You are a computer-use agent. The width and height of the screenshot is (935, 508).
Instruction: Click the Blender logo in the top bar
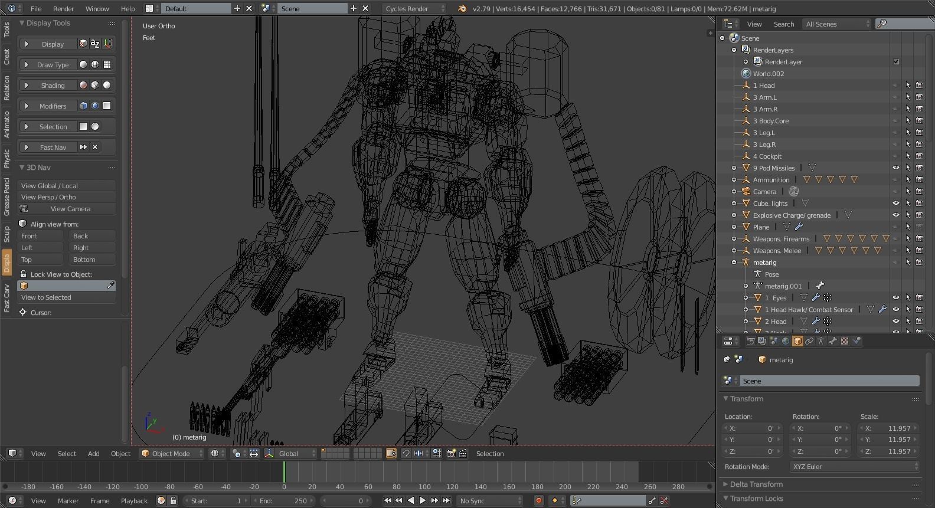(462, 8)
